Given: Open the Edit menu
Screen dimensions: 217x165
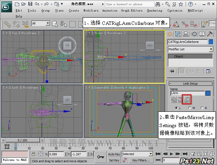Looking at the screenshot, I should coord(19,10).
